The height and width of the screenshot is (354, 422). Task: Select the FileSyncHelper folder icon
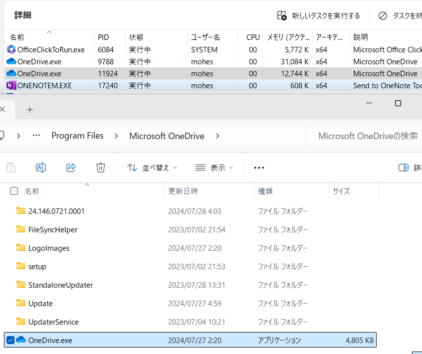[21, 229]
